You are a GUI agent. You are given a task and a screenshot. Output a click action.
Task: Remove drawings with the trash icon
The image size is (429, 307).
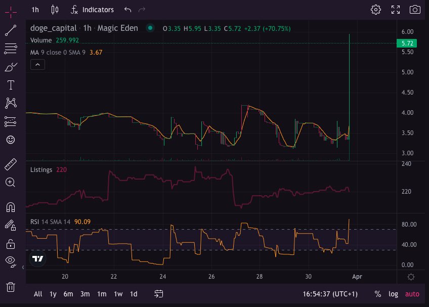pyautogui.click(x=11, y=287)
